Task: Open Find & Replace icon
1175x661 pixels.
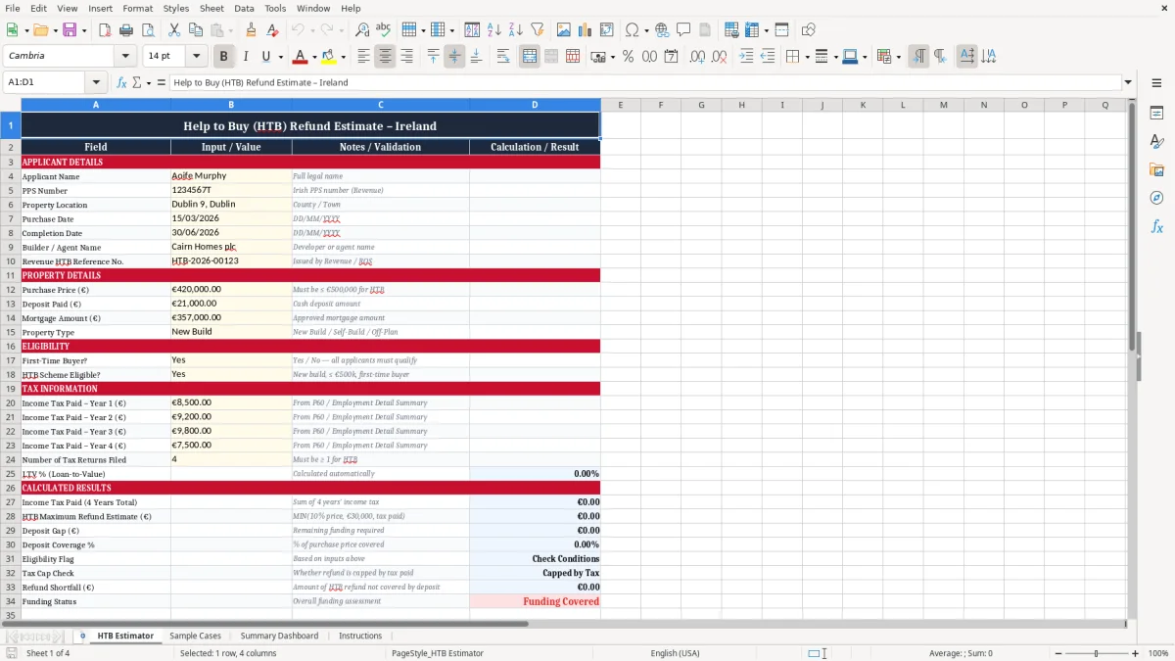Action: click(362, 30)
